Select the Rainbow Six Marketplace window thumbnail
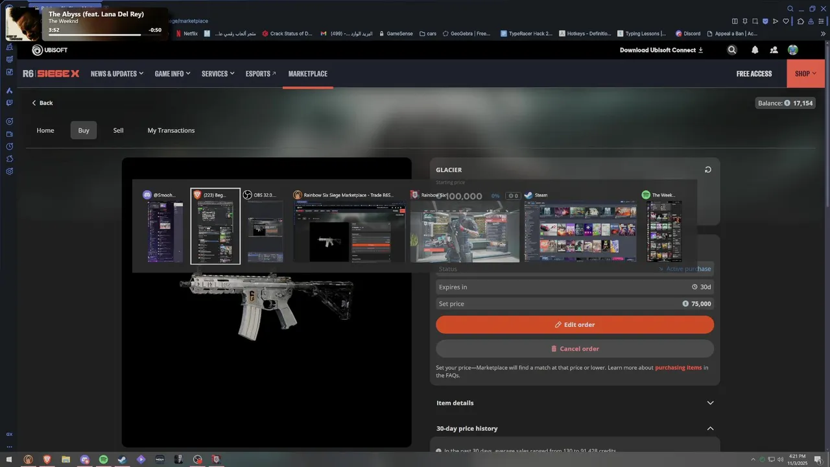This screenshot has height=467, width=830. [350, 226]
